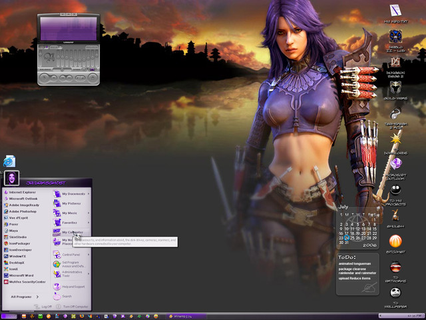The height and width of the screenshot is (320, 426).
Task: Click the last Winamp equalizer band slider
Action: (97, 59)
